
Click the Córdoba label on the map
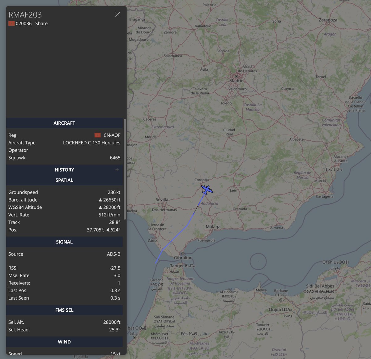(x=202, y=180)
